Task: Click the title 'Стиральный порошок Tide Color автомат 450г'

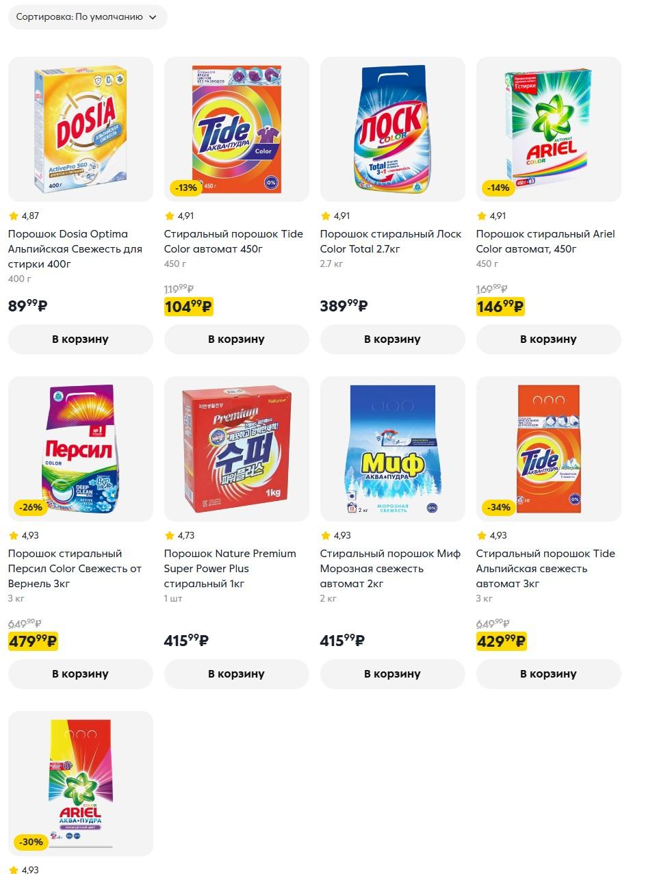Action: [x=233, y=242]
